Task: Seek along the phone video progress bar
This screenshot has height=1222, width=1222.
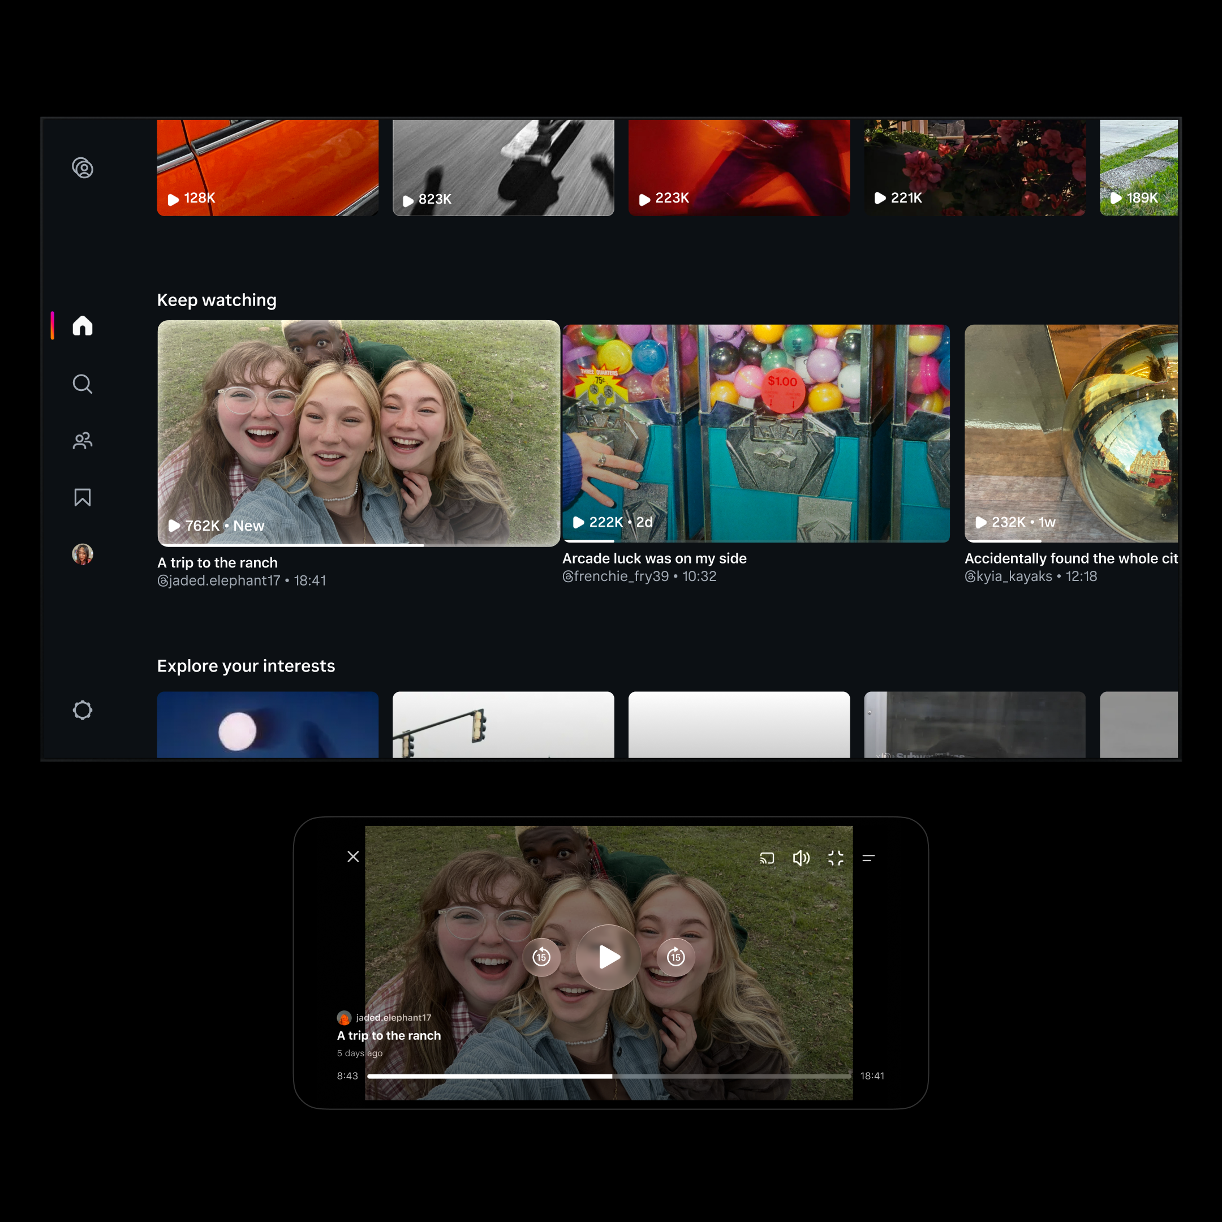Action: (x=609, y=1076)
